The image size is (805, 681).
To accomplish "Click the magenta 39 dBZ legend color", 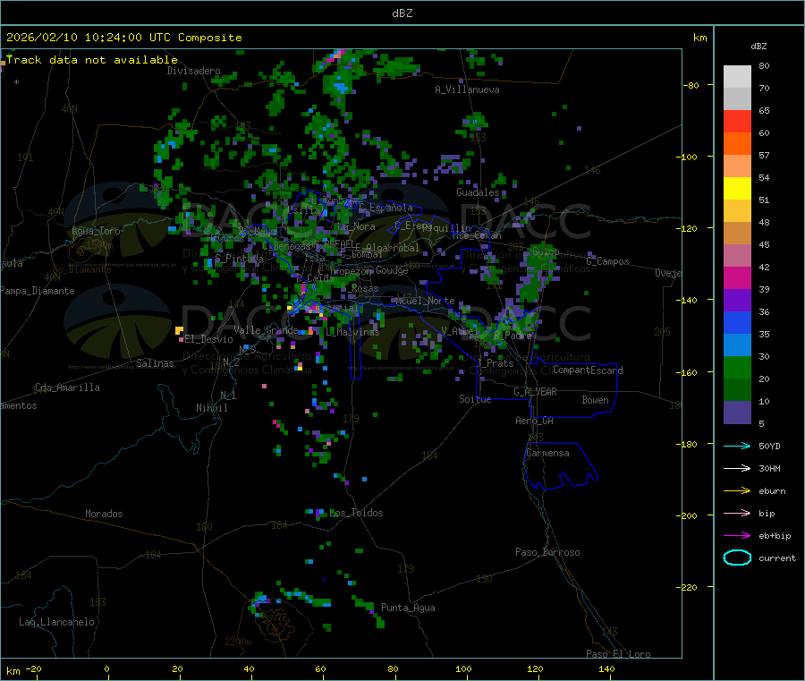I will [x=737, y=277].
